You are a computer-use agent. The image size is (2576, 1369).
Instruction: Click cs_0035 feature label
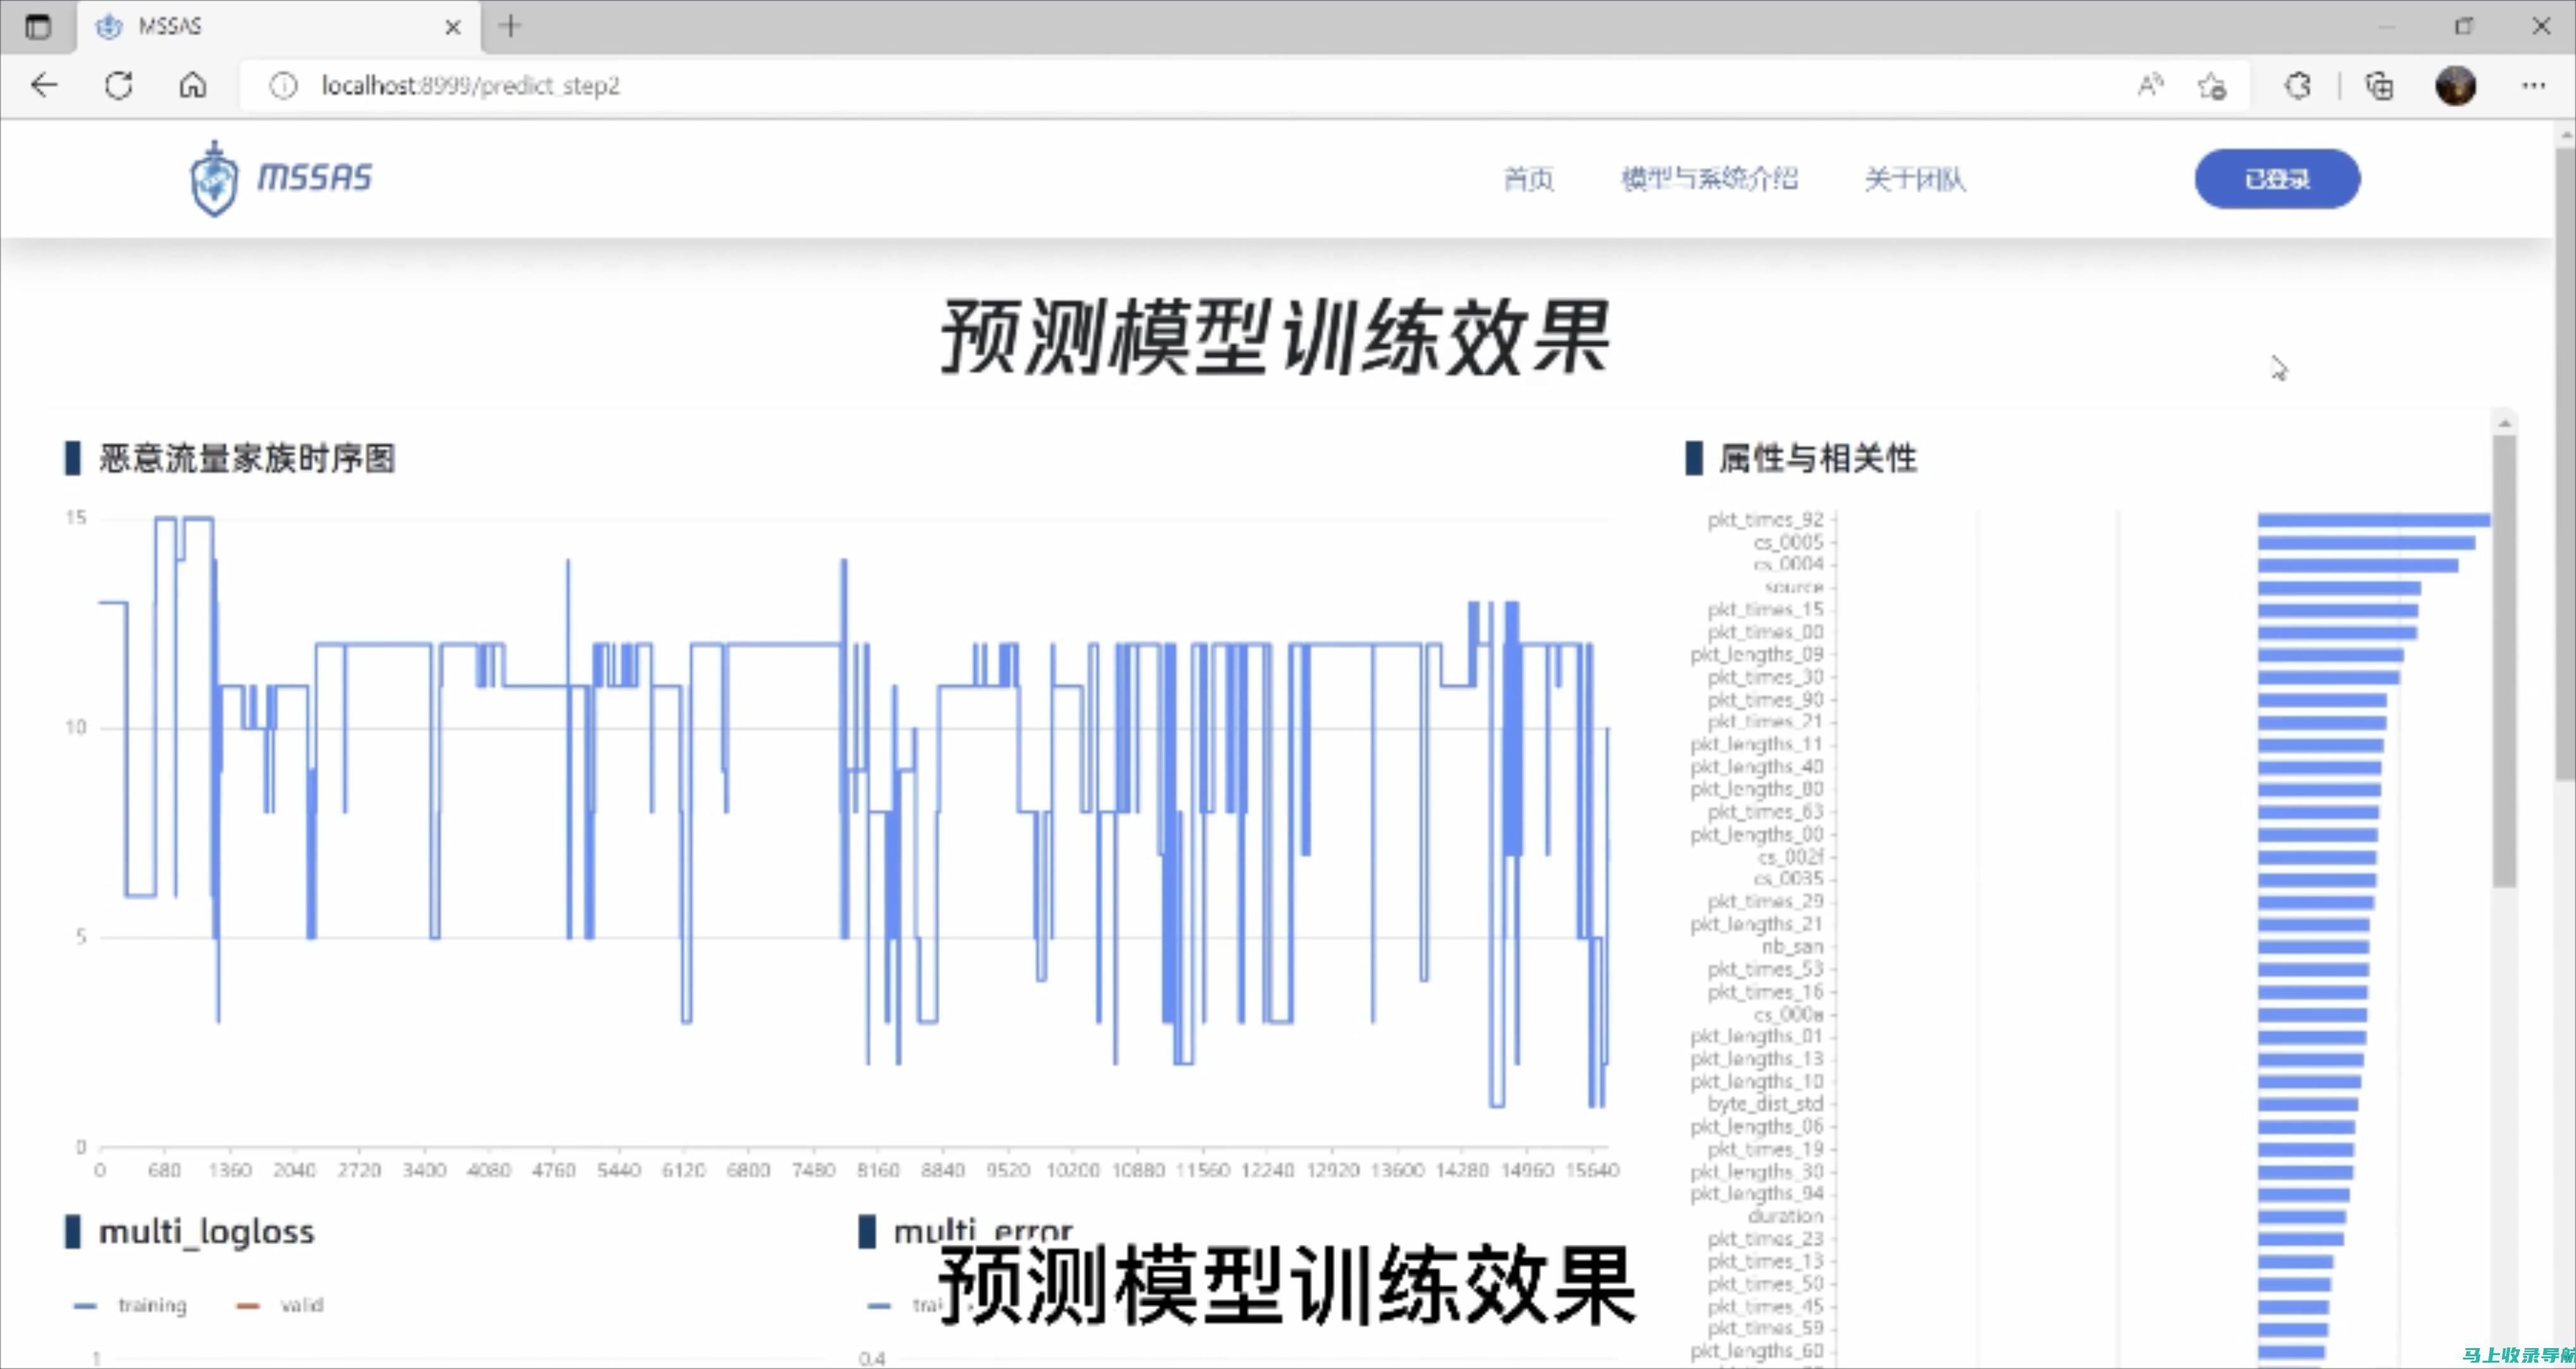click(1788, 879)
